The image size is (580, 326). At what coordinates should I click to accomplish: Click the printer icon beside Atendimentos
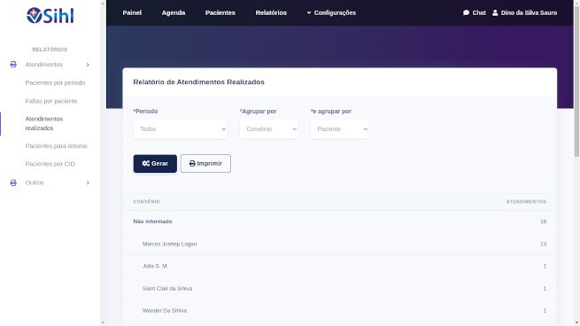(x=13, y=65)
